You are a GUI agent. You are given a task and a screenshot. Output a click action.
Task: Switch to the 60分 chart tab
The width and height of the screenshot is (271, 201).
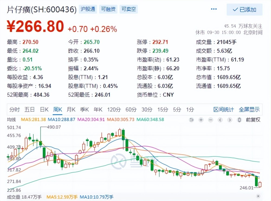click(131, 109)
